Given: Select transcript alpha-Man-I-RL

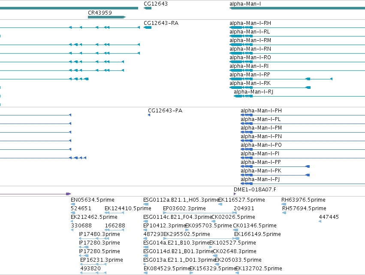Looking at the screenshot, I should point(250,32).
